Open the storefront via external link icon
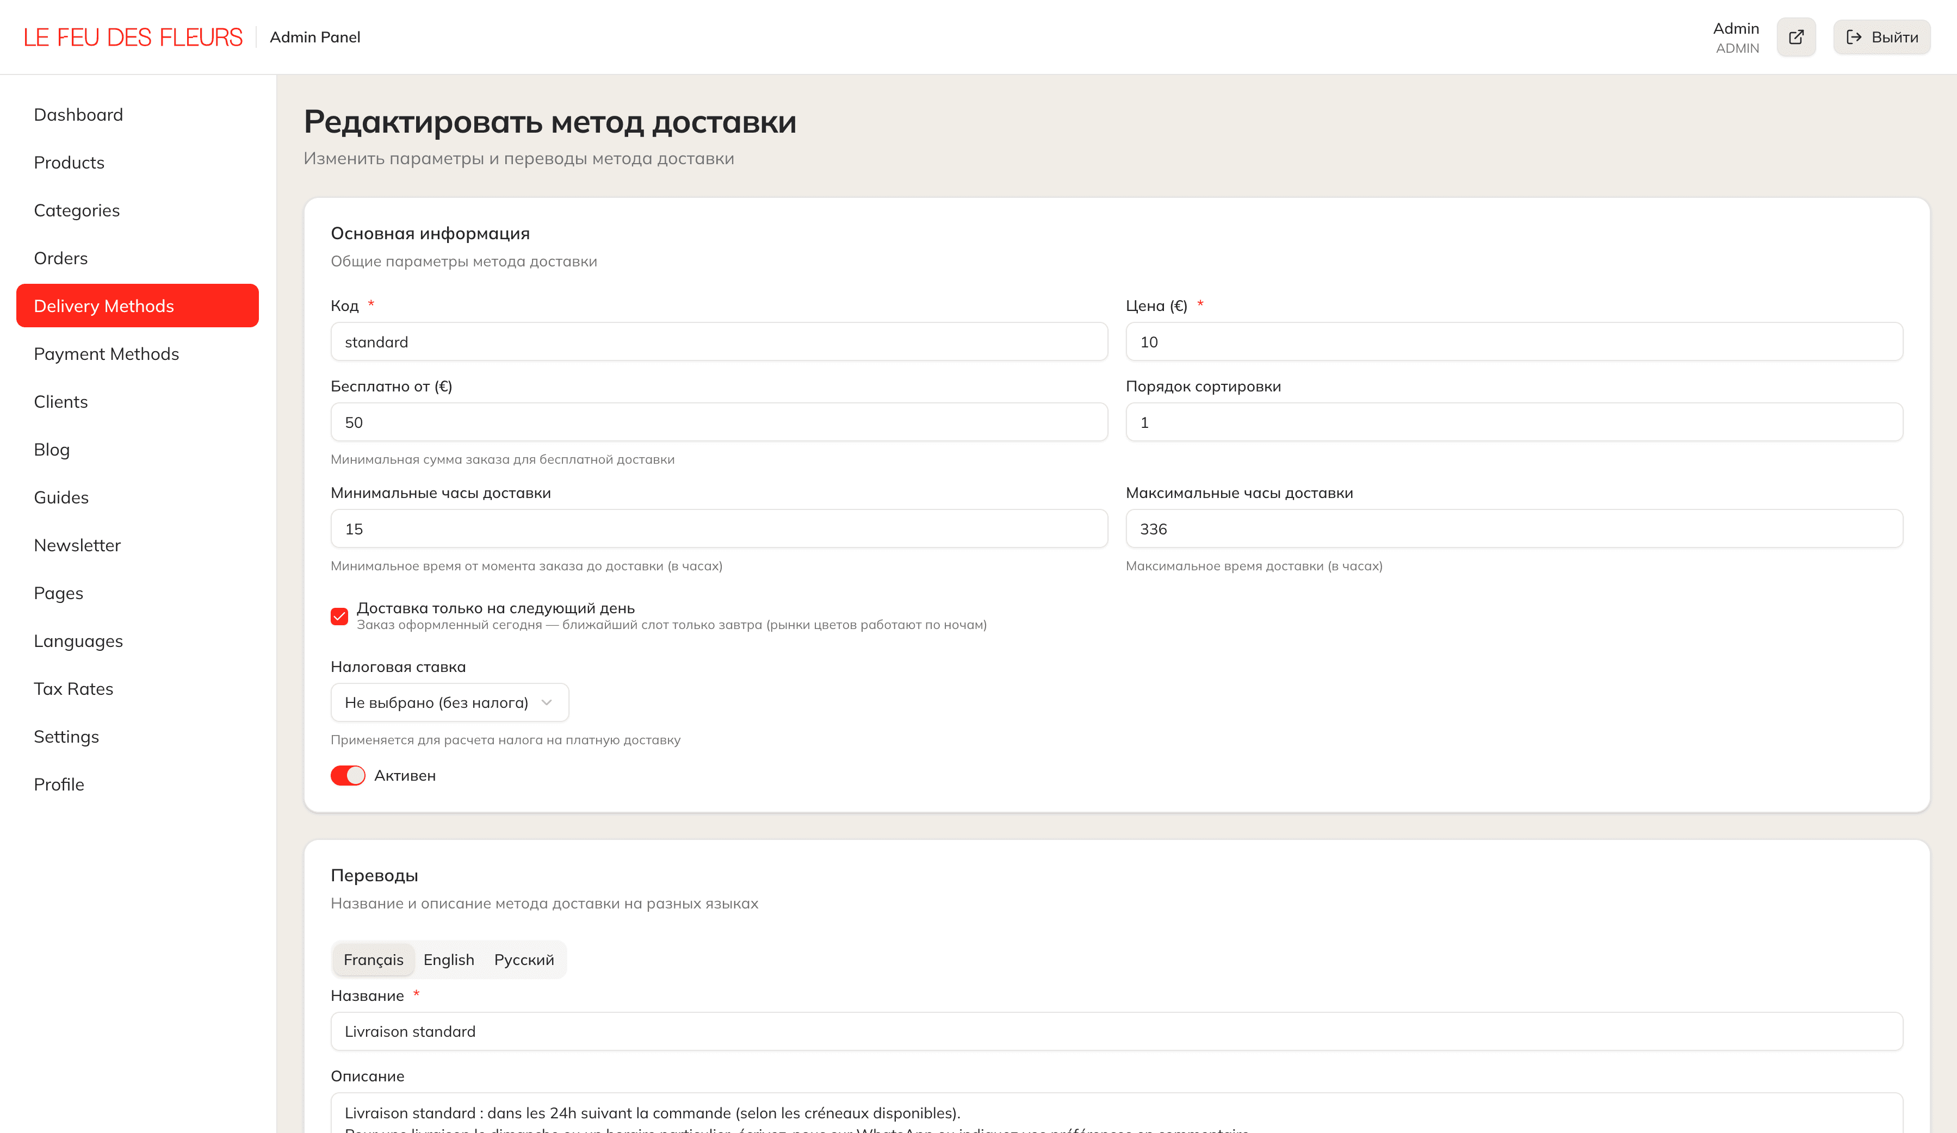The image size is (1957, 1133). point(1796,36)
